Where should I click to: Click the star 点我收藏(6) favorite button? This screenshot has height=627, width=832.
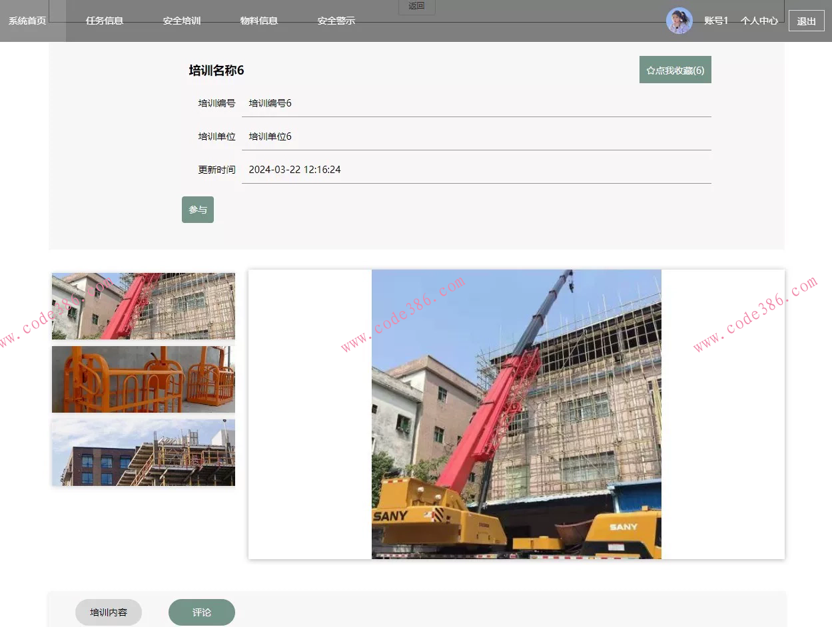(x=675, y=70)
